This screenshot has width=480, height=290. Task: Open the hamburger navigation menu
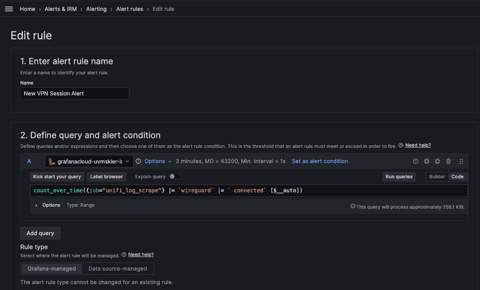coord(9,9)
